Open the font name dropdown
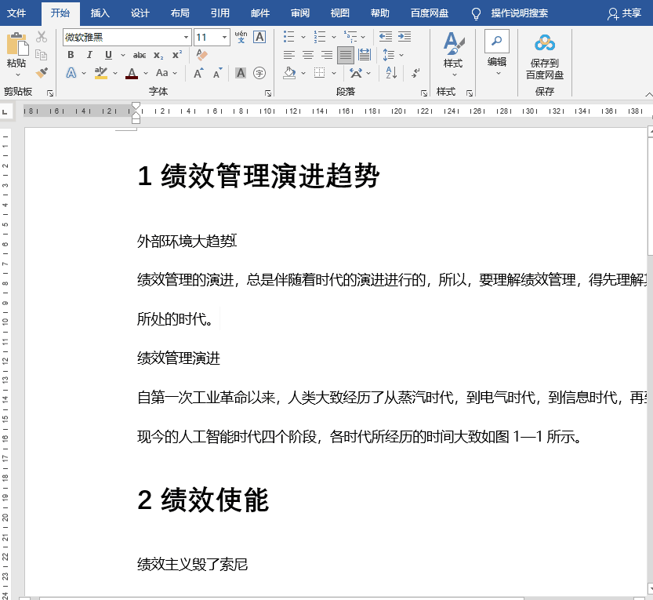Screen dimensions: 653x600 [187, 36]
